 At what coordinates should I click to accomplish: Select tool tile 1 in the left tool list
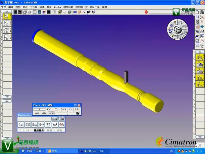(7, 16)
